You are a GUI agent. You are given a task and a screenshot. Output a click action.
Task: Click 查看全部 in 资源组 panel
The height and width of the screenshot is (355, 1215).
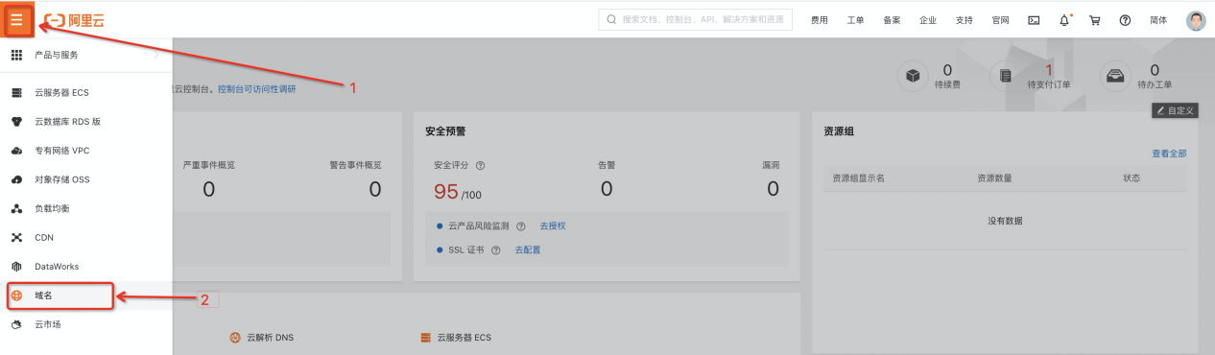(1169, 154)
